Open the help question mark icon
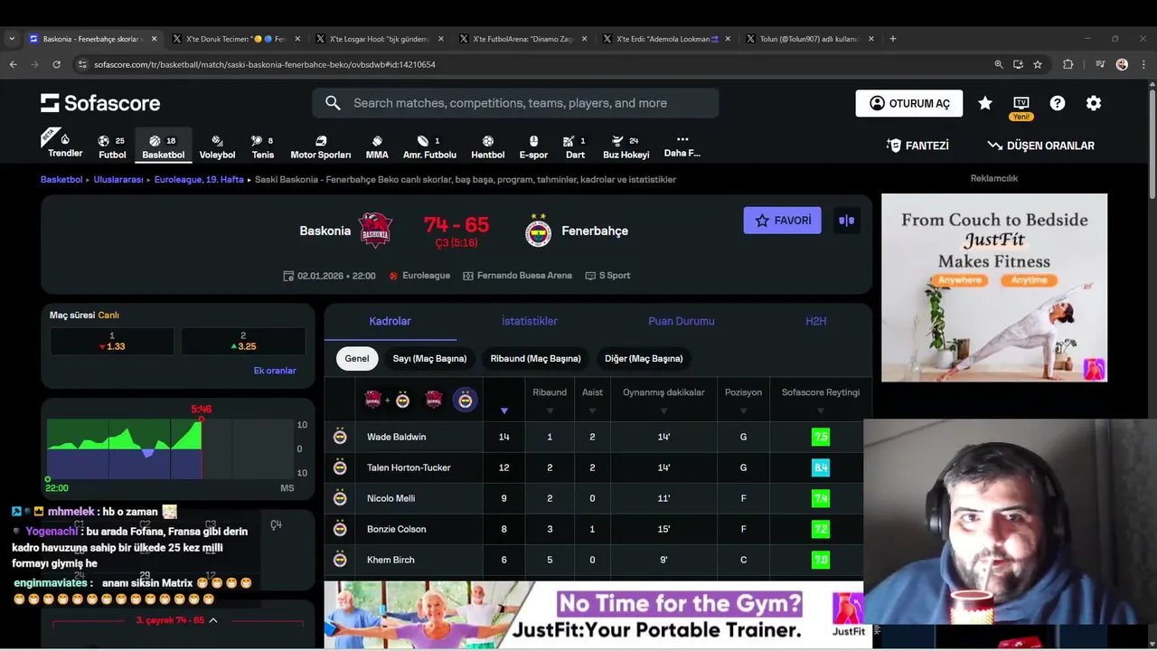Viewport: 1157px width, 651px height. [1058, 103]
